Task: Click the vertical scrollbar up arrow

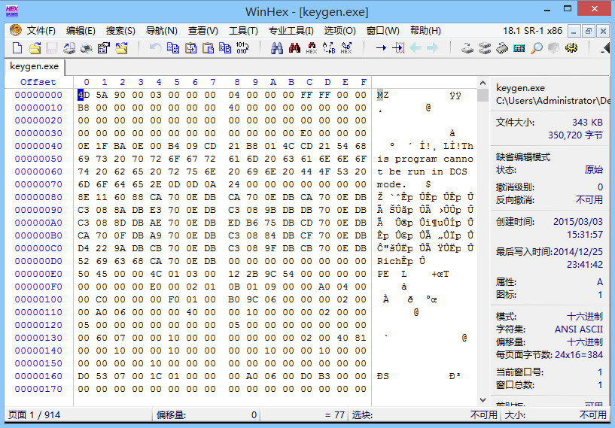Action: point(483,83)
